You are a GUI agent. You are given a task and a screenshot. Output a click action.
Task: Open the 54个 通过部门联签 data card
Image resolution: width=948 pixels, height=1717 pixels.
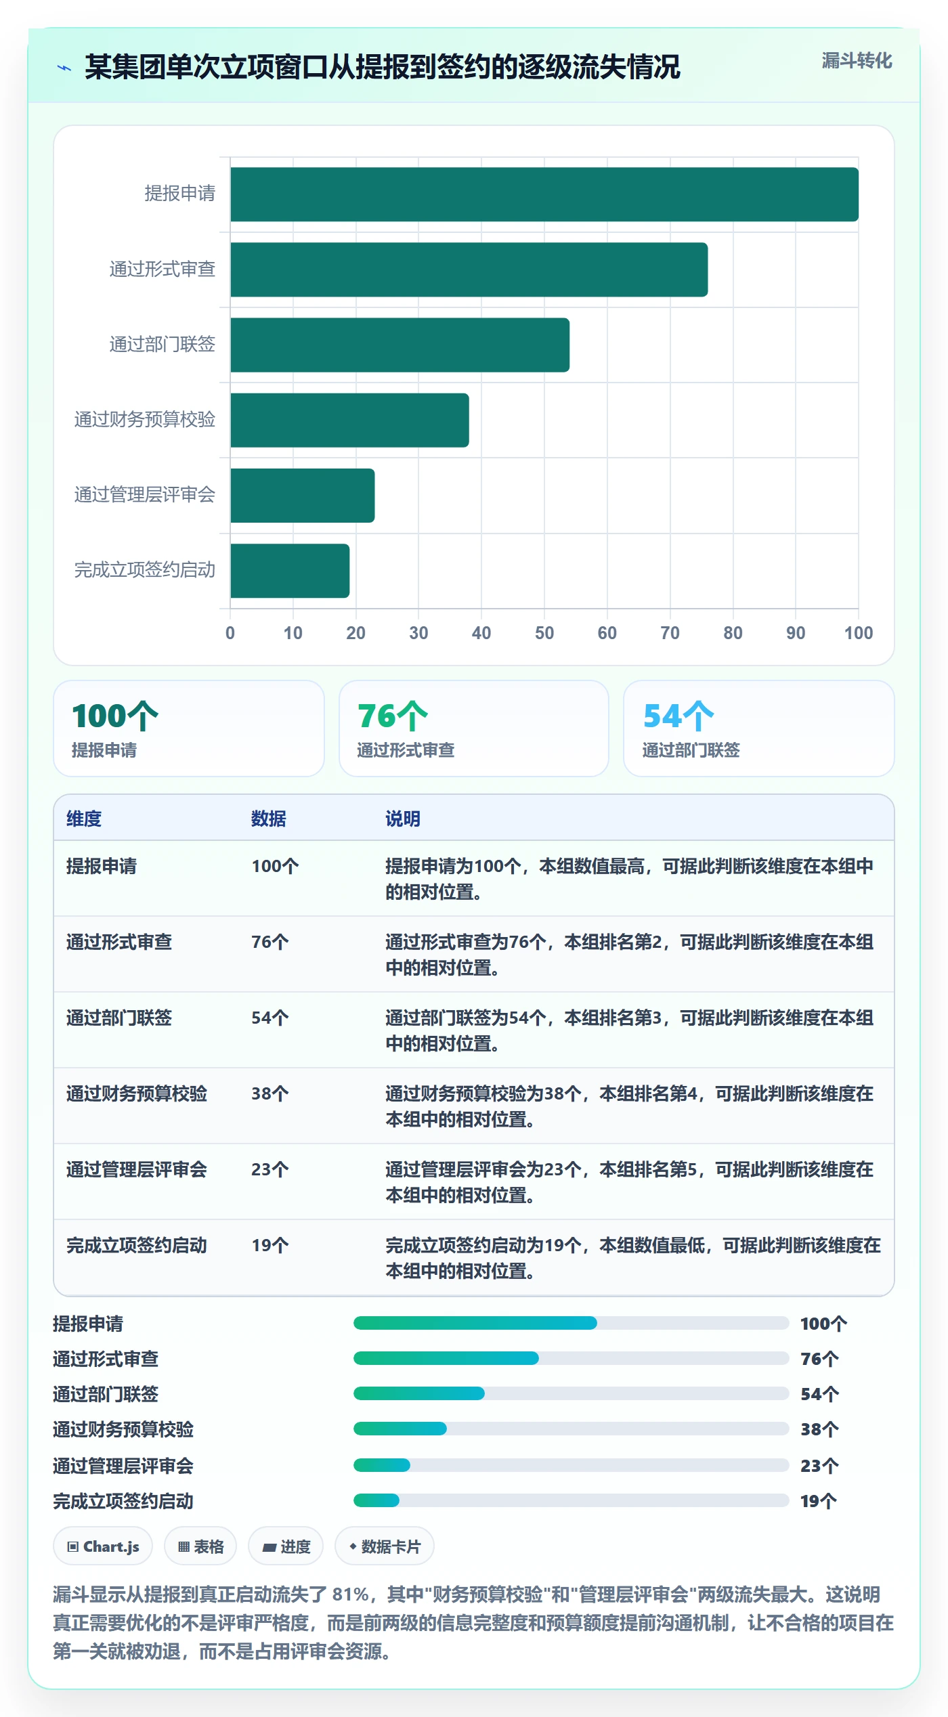click(759, 729)
